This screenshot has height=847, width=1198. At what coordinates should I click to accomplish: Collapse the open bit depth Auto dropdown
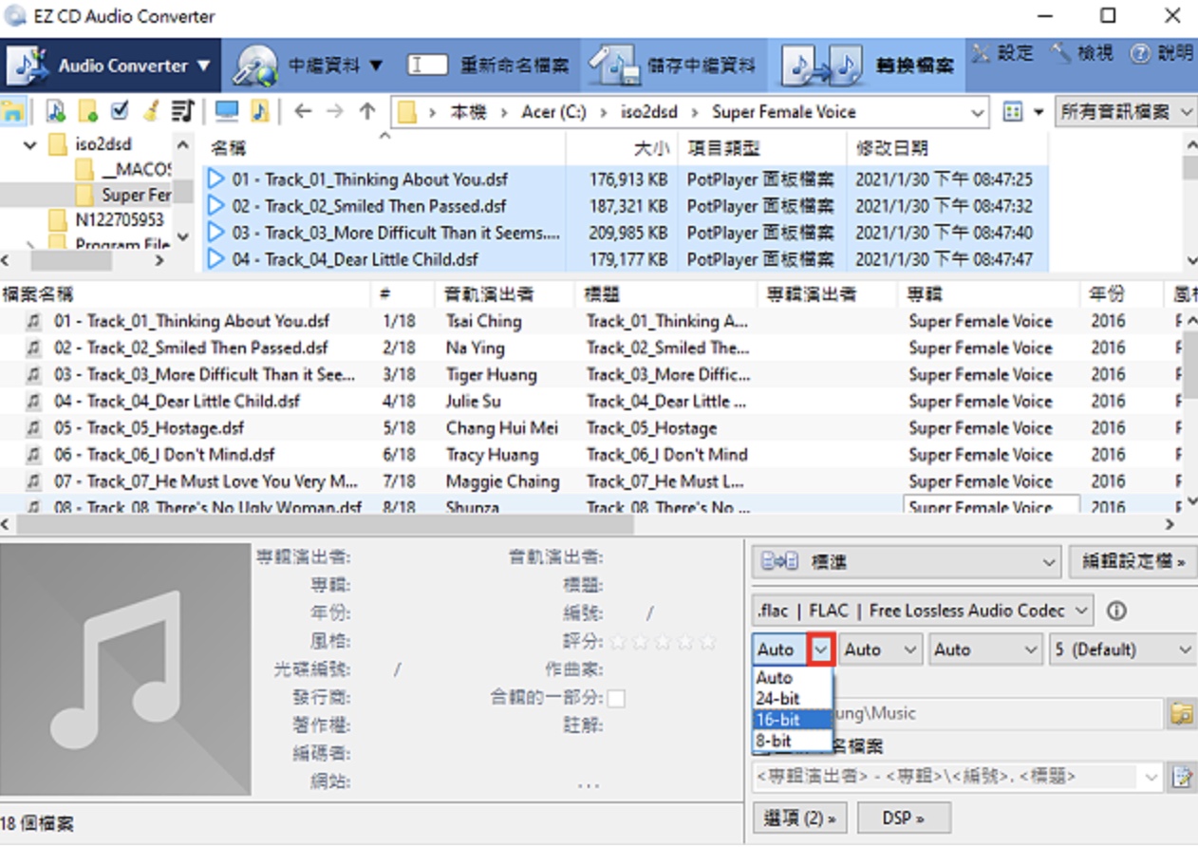click(x=821, y=650)
